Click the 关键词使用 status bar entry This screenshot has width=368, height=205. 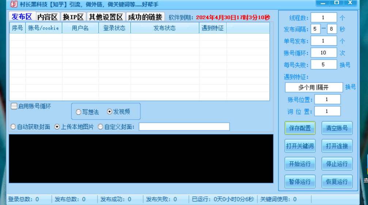click(278, 199)
